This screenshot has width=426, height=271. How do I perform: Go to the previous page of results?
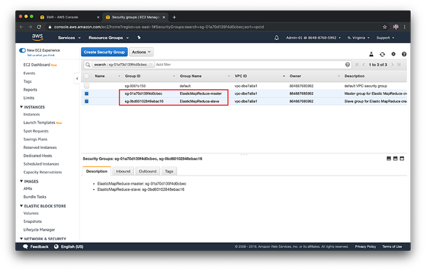coord(363,64)
